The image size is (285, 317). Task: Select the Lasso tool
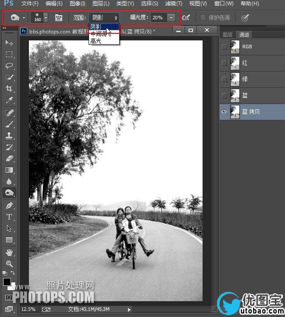[9, 66]
